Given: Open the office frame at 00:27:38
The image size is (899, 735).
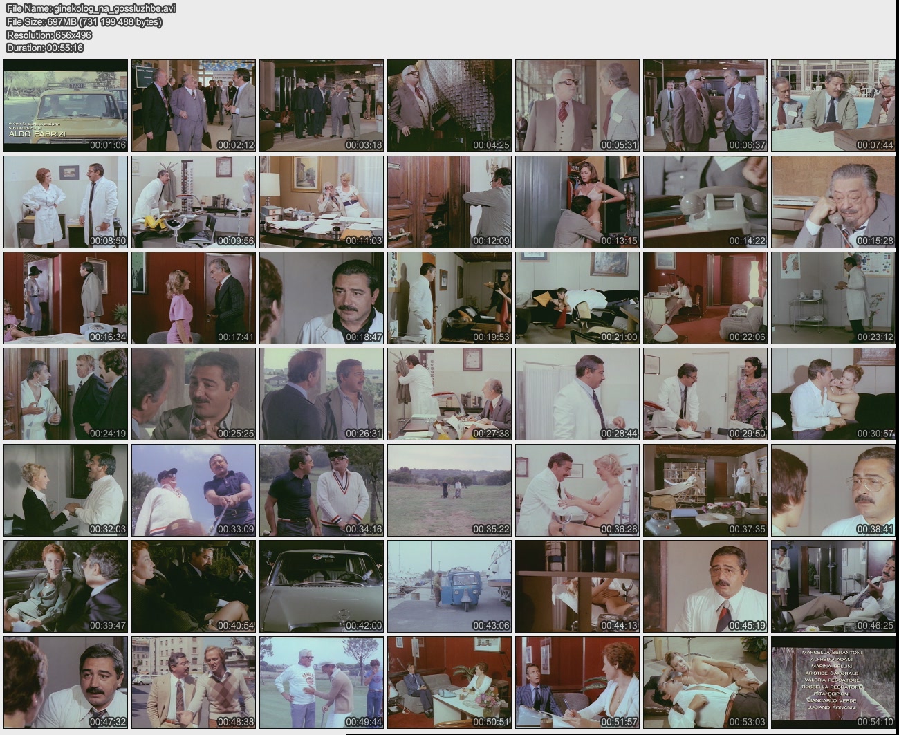Looking at the screenshot, I should (x=449, y=394).
